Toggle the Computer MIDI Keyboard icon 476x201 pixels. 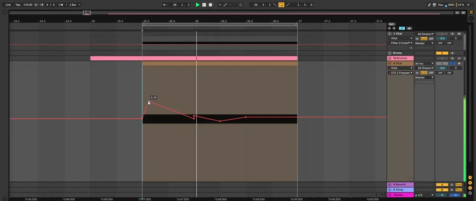(434, 5)
